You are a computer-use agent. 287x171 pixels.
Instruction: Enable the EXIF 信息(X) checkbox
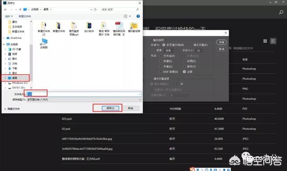coord(161,72)
